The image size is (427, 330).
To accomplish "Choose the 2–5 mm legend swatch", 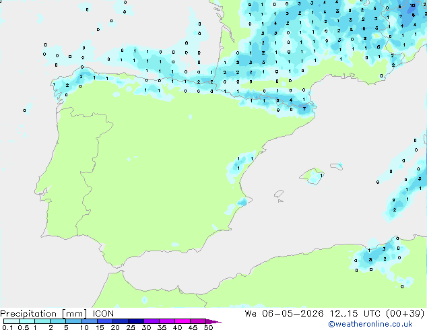I will [58, 321].
